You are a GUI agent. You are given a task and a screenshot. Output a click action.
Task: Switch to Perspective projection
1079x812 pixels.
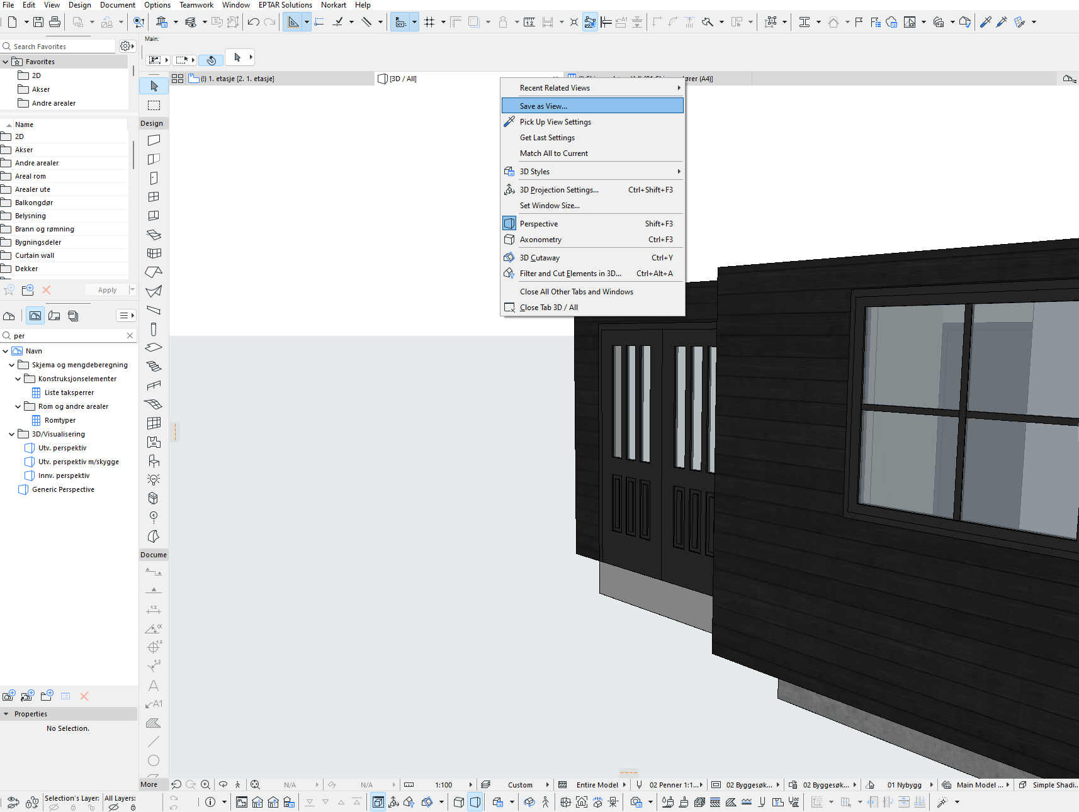click(539, 224)
